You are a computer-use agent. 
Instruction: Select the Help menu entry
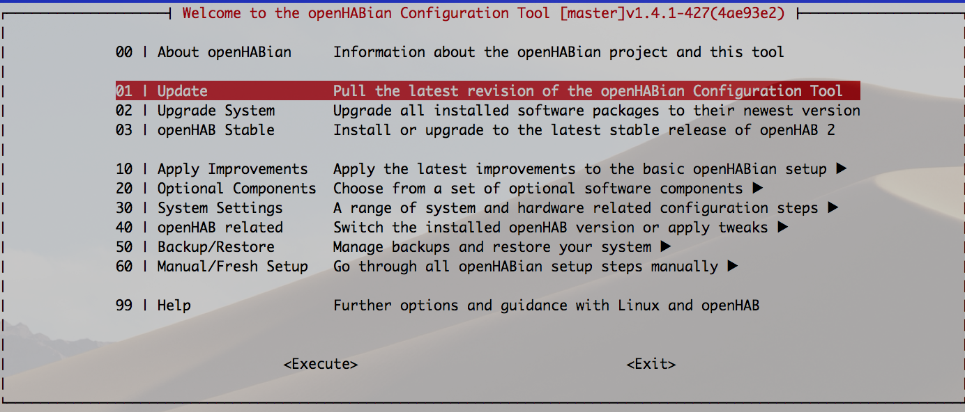pyautogui.click(x=174, y=306)
